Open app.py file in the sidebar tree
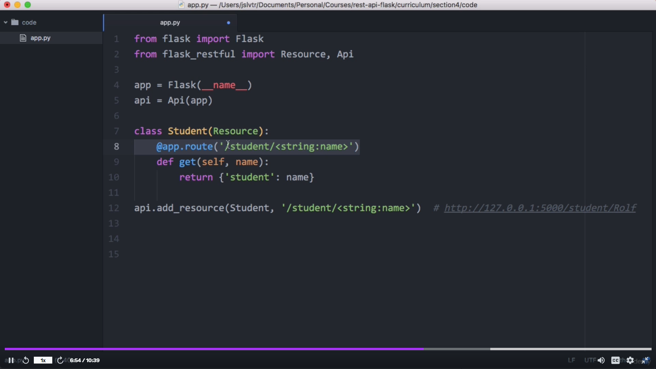Viewport: 656px width, 369px height. pos(40,38)
